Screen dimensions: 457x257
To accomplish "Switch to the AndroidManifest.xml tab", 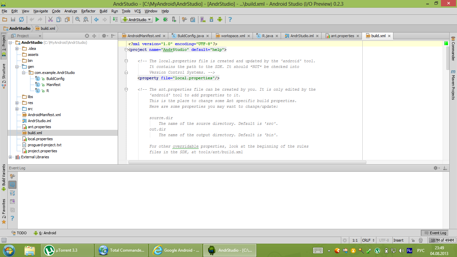I will pyautogui.click(x=143, y=36).
